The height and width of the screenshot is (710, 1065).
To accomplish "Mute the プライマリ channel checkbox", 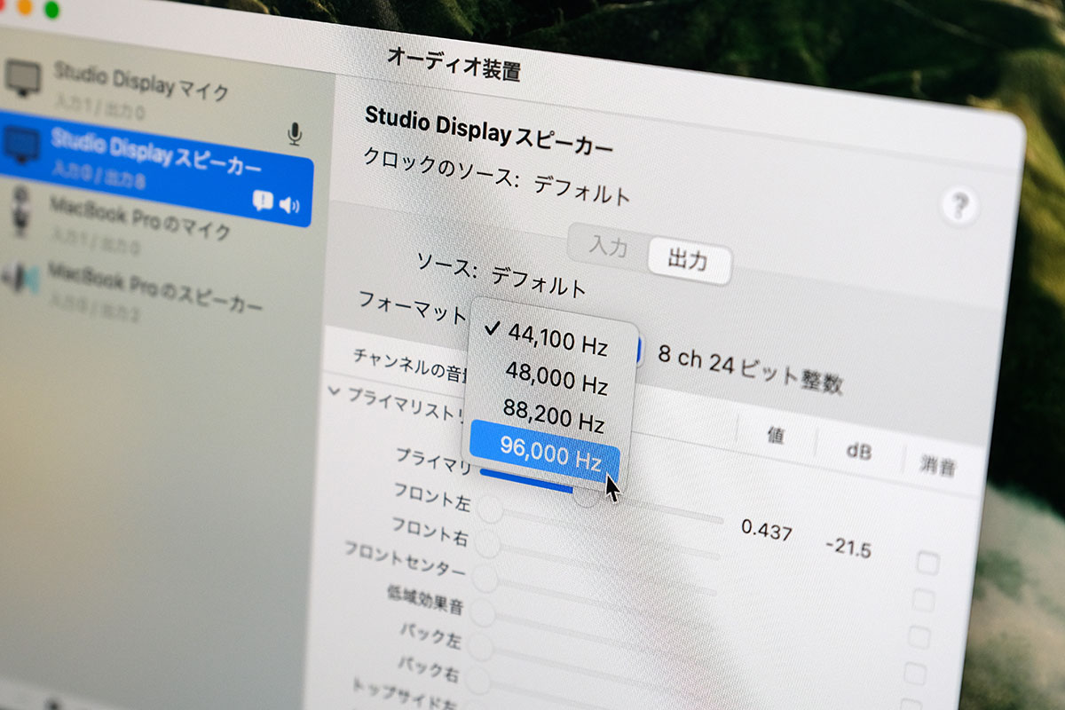I will tap(928, 563).
